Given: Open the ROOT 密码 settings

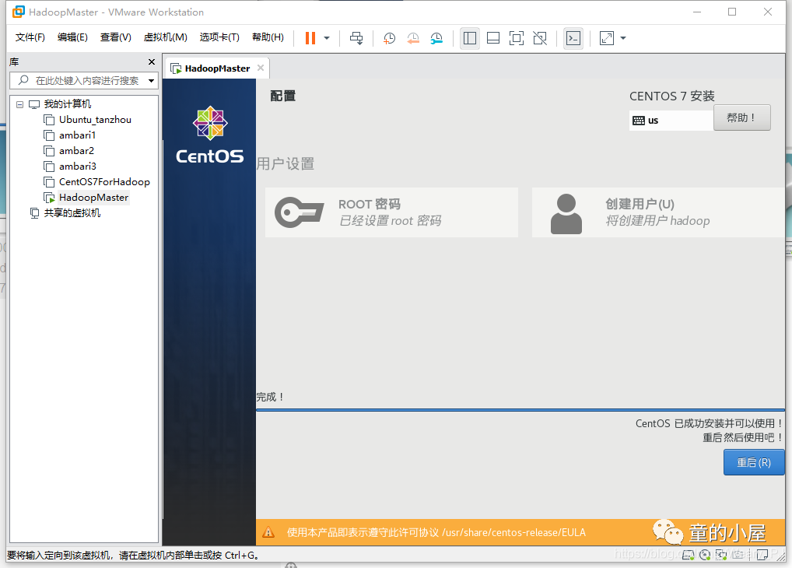Looking at the screenshot, I should (x=391, y=212).
